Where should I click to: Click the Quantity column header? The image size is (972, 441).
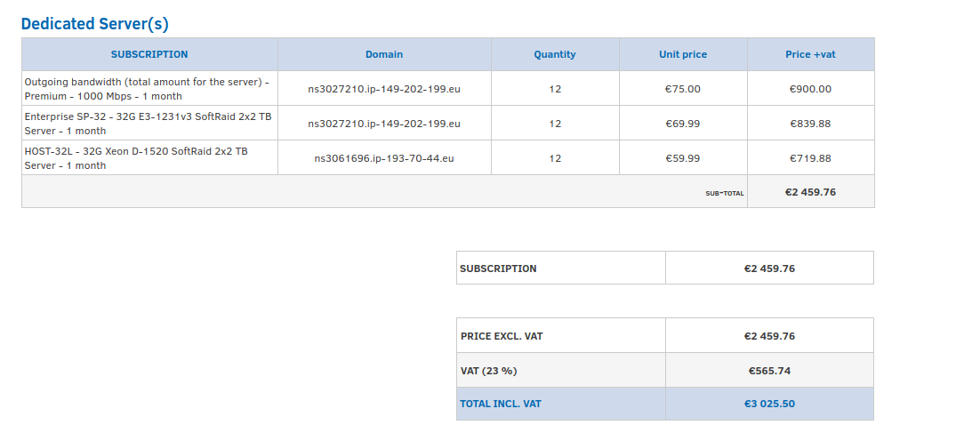555,54
